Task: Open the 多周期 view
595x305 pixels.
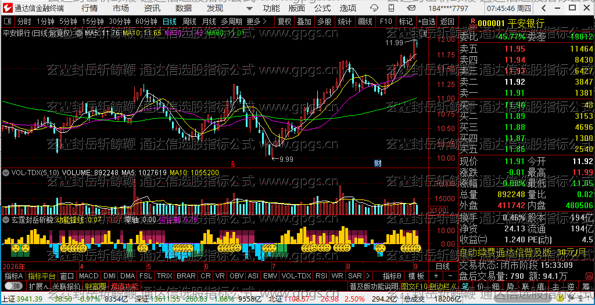Action: (x=232, y=21)
